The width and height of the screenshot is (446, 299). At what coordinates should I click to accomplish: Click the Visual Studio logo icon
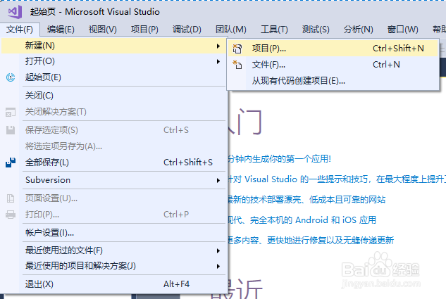(x=15, y=12)
